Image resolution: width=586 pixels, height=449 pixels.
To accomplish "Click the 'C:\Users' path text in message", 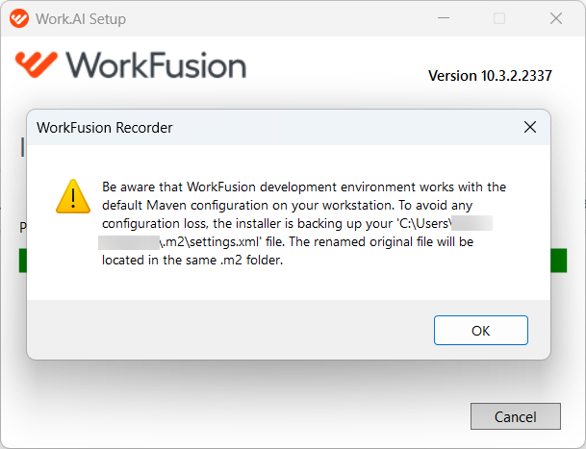I will tap(424, 223).
